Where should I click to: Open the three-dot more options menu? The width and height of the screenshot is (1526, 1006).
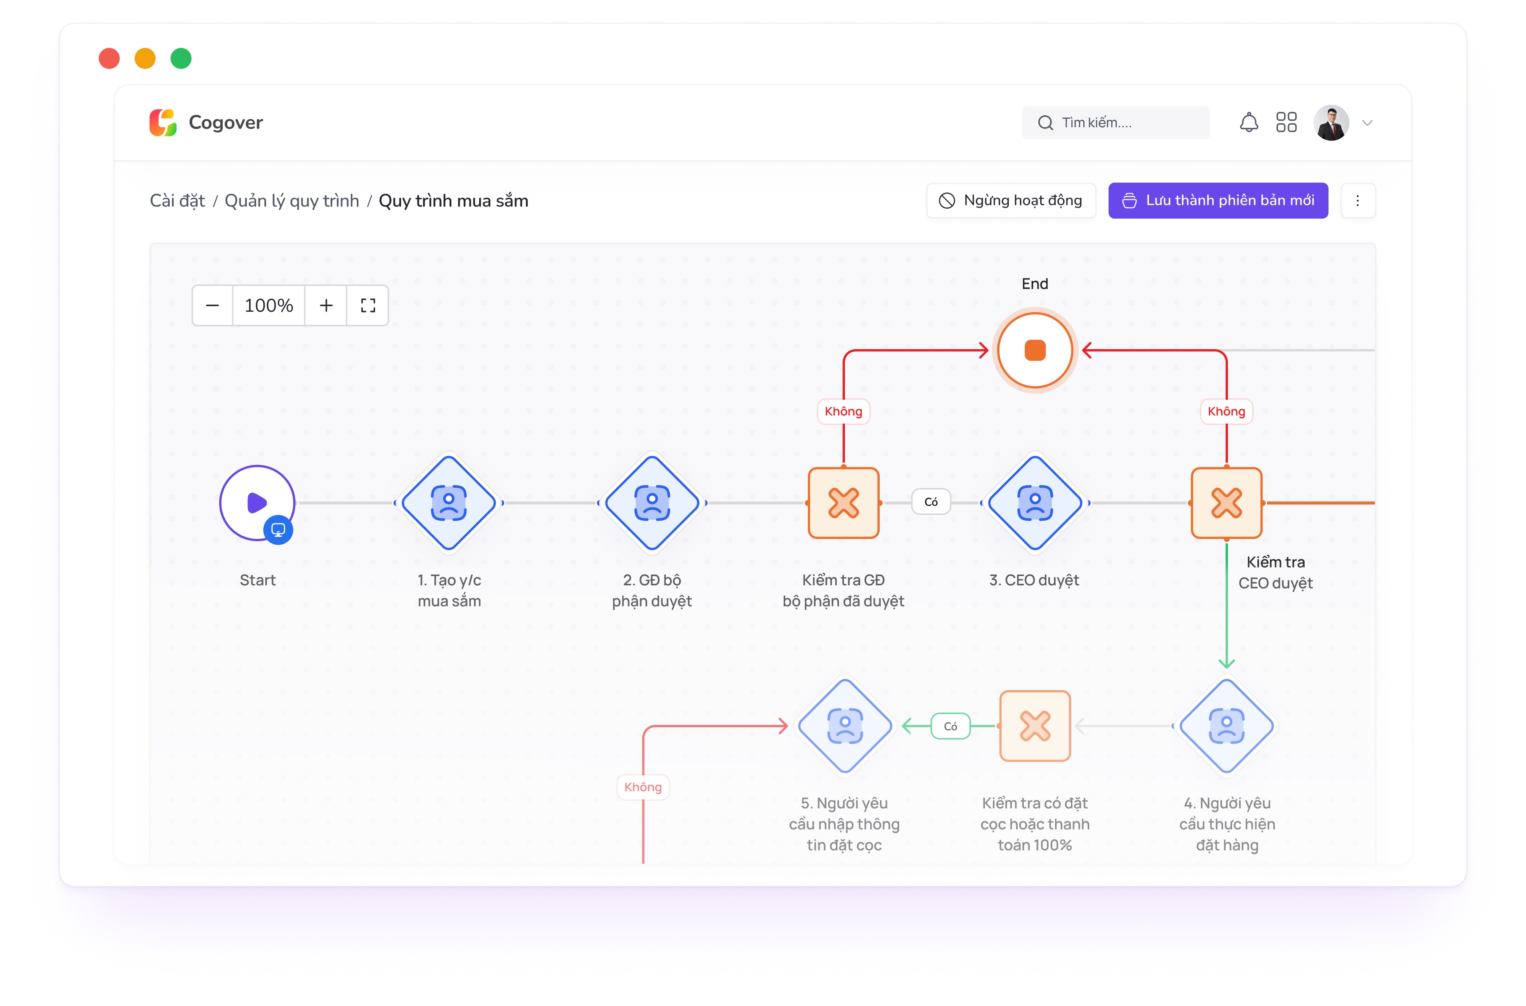[x=1358, y=200]
